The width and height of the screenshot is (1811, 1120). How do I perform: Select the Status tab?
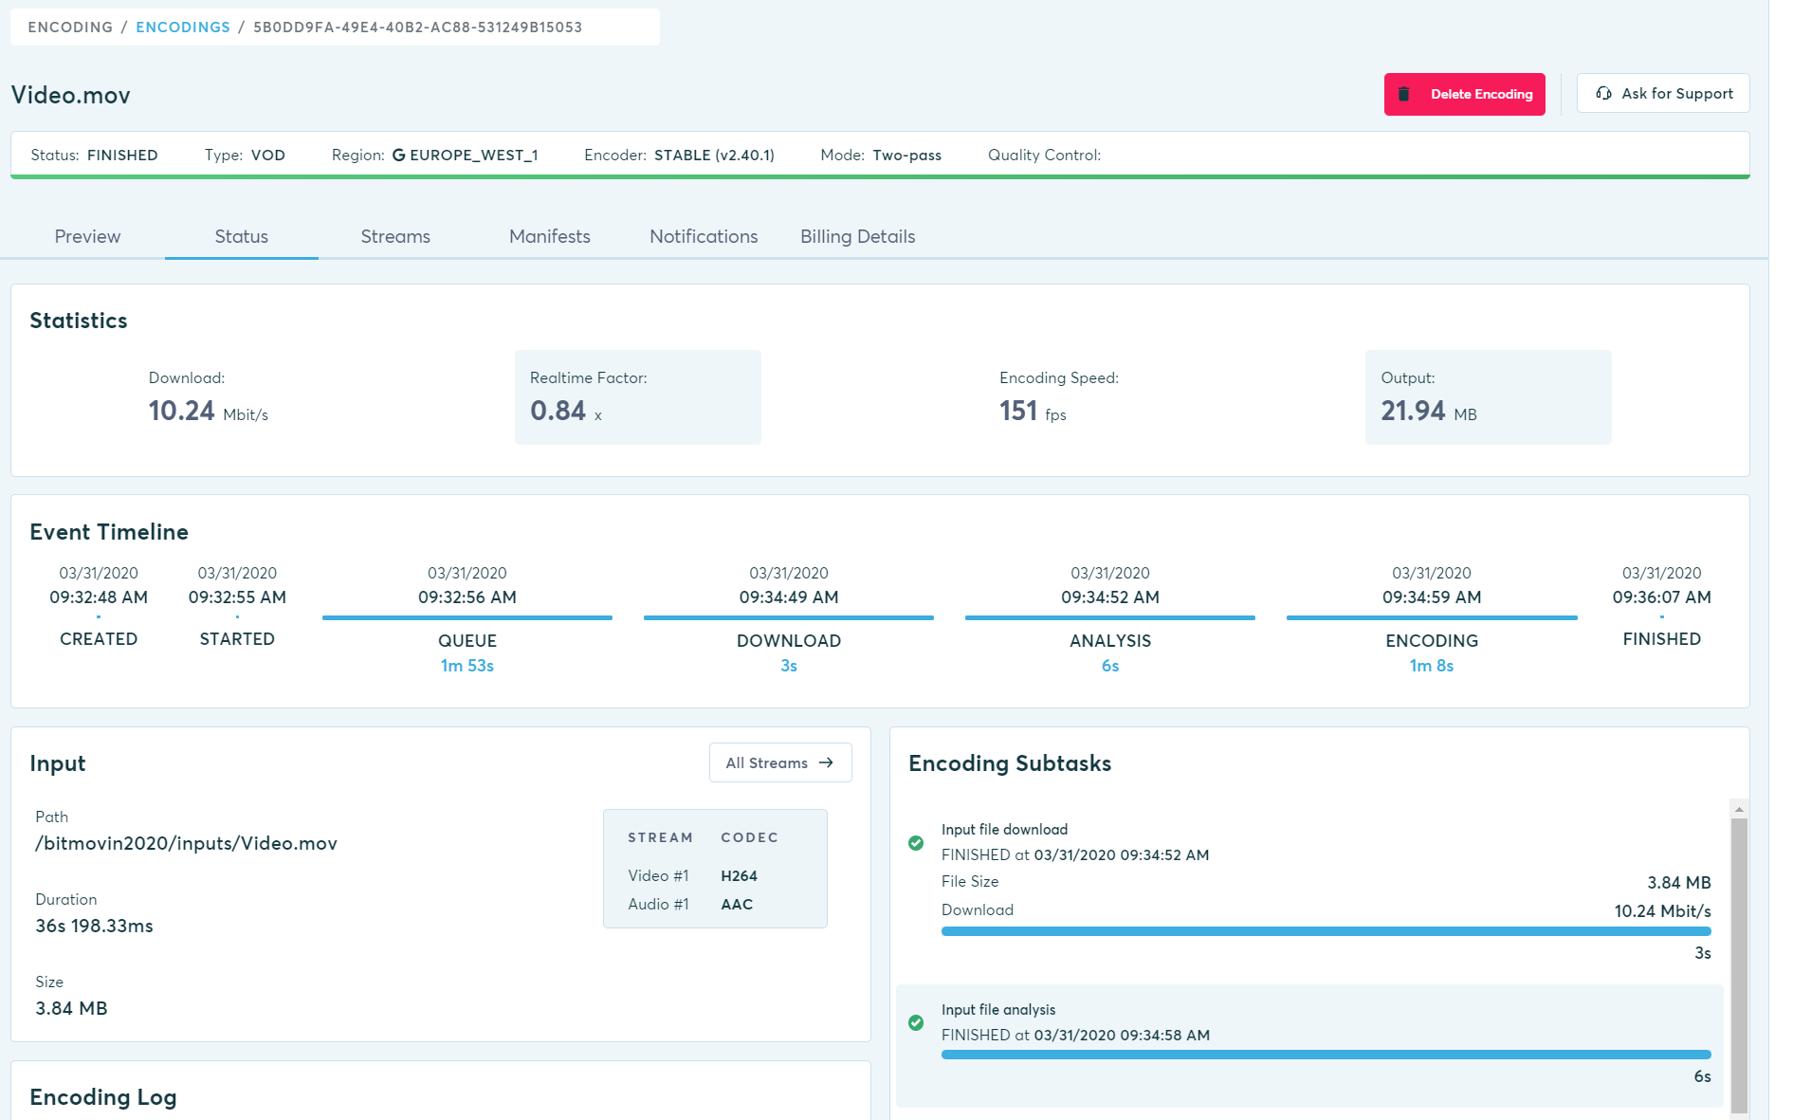[x=241, y=236]
